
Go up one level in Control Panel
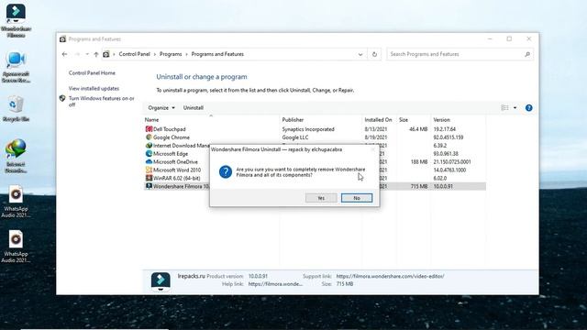click(x=96, y=54)
